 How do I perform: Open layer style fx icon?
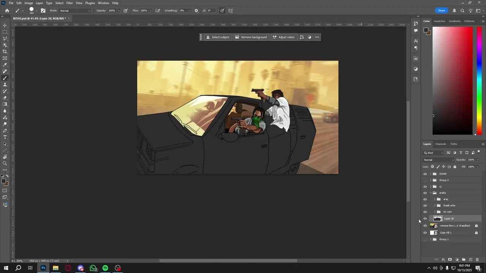(443, 260)
